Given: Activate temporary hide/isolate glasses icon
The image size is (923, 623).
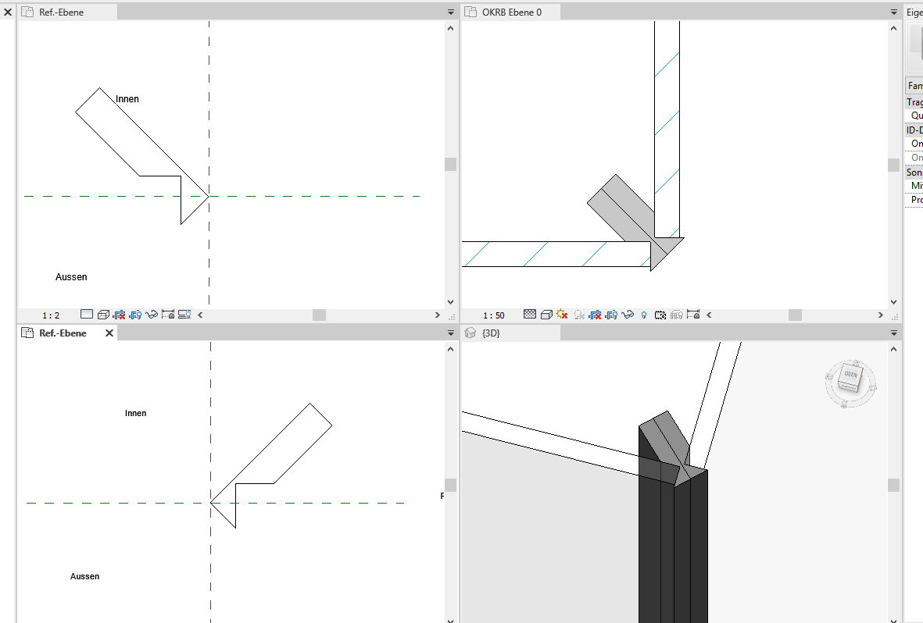Looking at the screenshot, I should coord(628,315).
